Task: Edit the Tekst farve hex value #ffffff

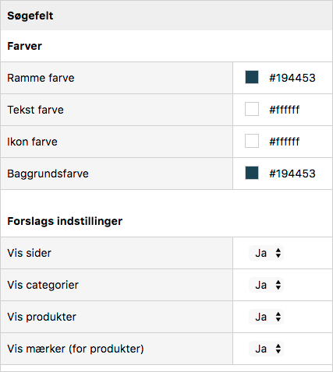Action: (284, 110)
